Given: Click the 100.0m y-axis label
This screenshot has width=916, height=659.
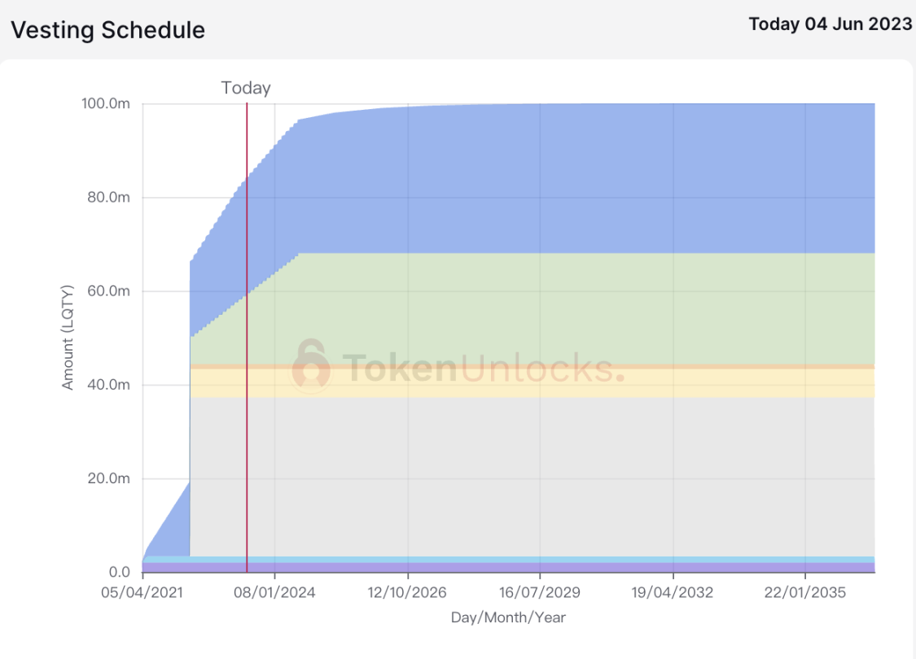Looking at the screenshot, I should (106, 103).
